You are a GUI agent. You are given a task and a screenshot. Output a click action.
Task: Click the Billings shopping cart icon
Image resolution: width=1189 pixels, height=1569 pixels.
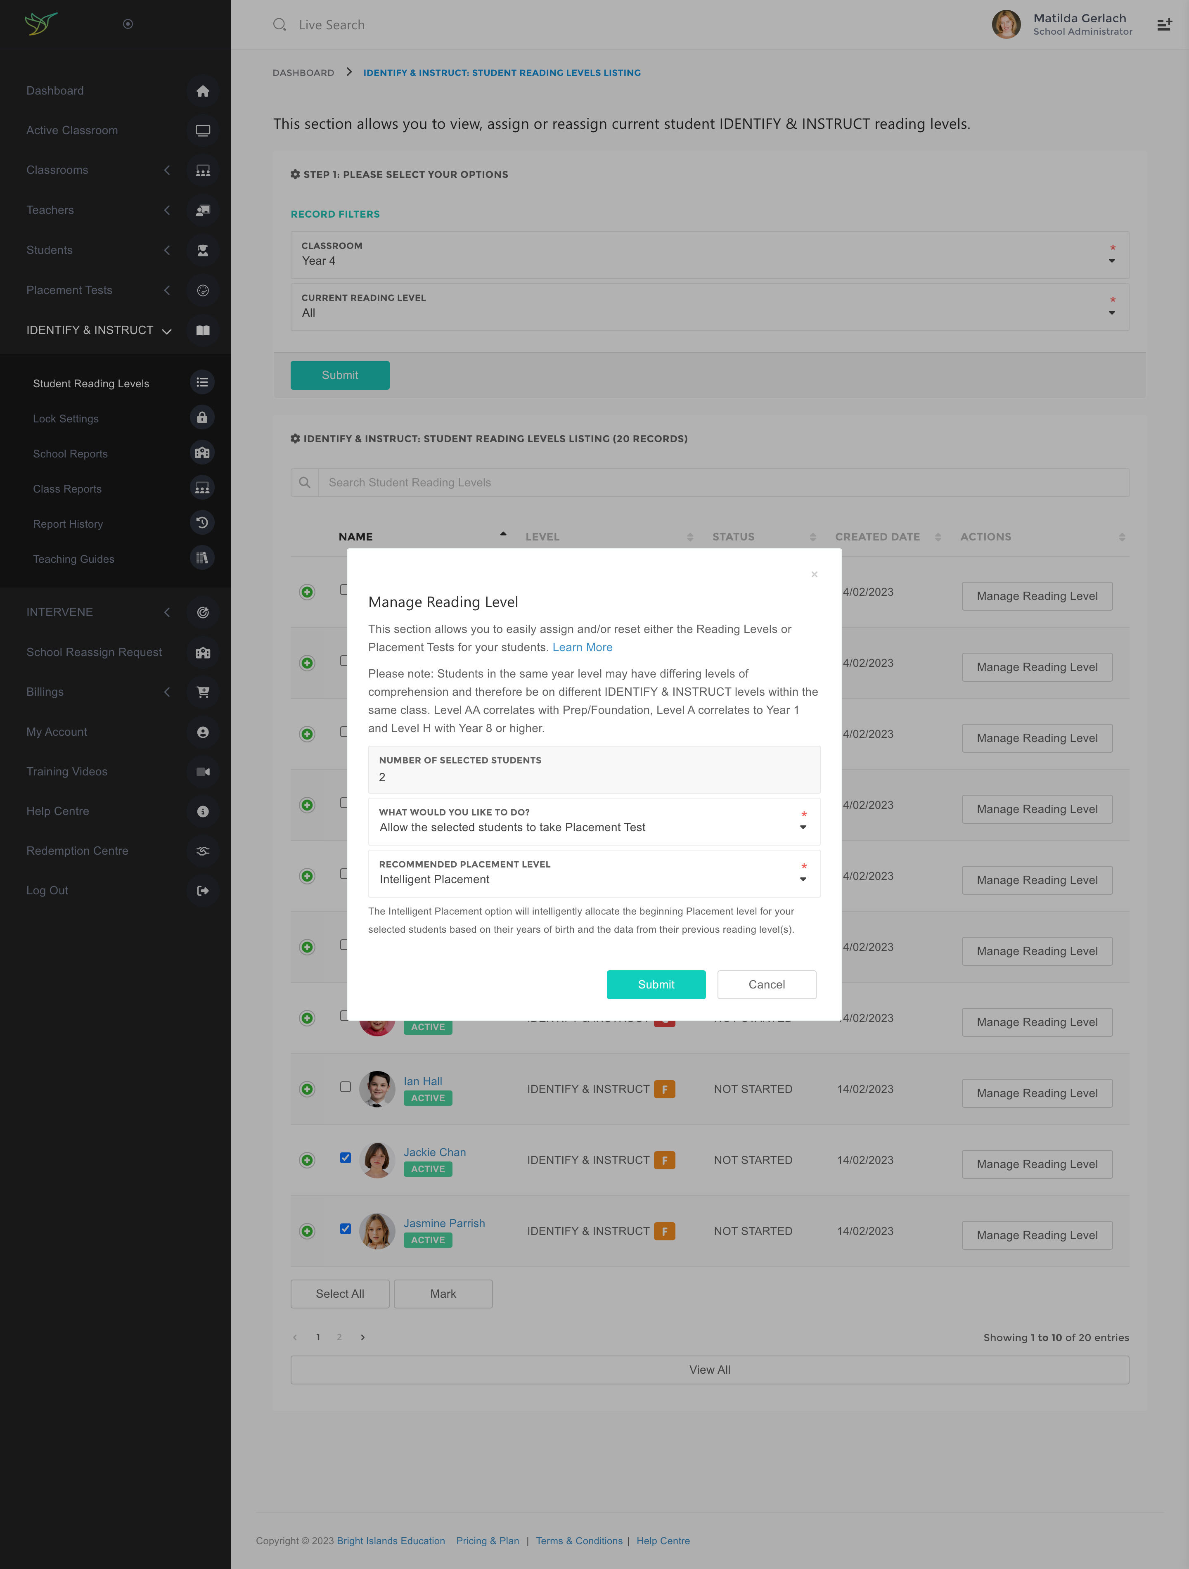pos(203,692)
